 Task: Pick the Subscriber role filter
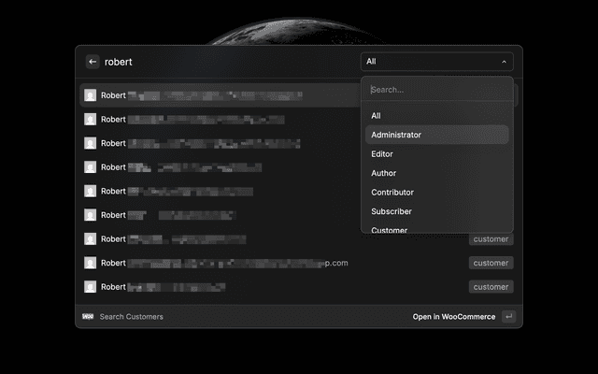[392, 211]
